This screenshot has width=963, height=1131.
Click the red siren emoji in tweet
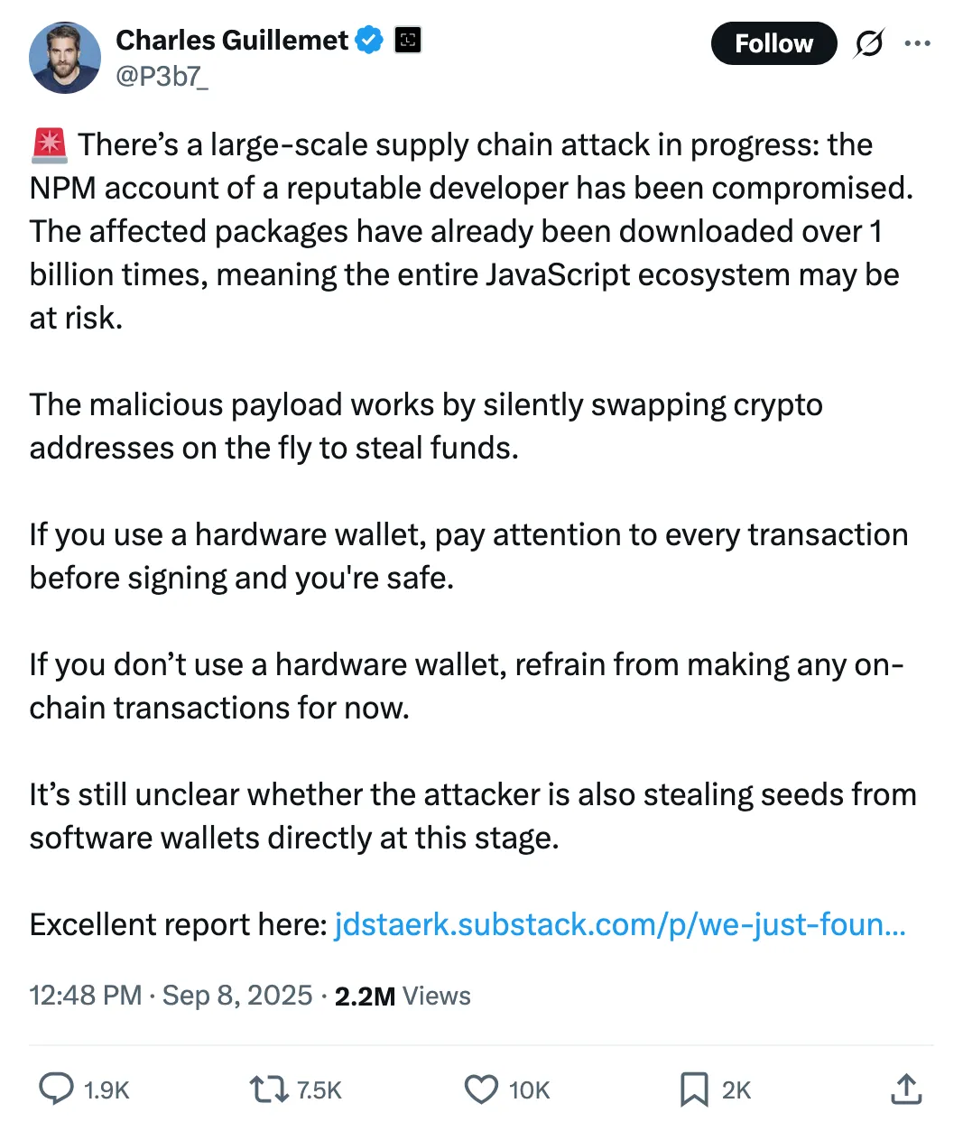49,144
